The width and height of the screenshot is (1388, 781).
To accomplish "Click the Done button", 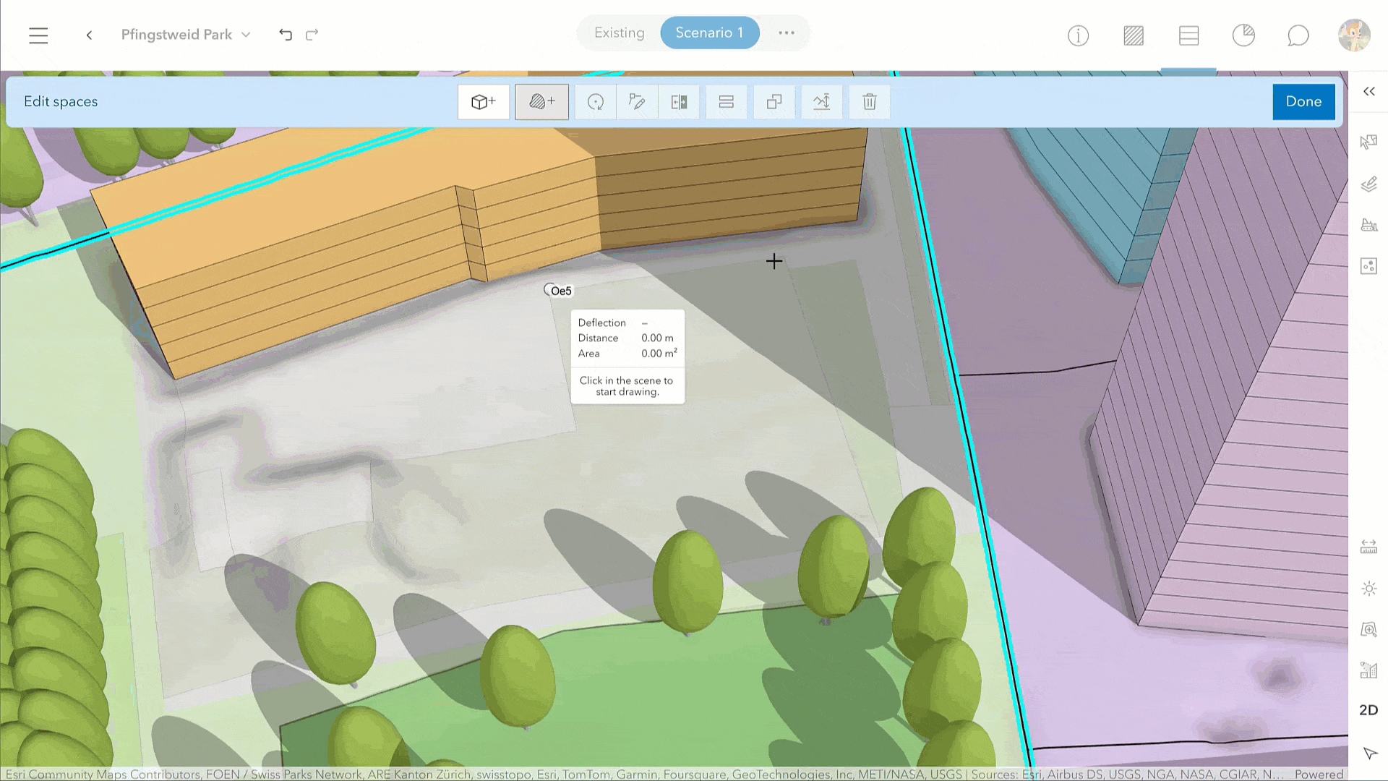I will click(x=1303, y=102).
